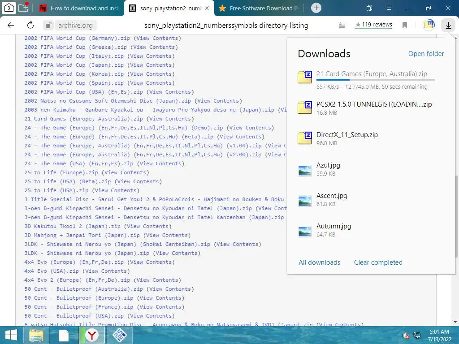Open Azul.jpg in downloads list
The height and width of the screenshot is (344, 459).
pos(328,165)
